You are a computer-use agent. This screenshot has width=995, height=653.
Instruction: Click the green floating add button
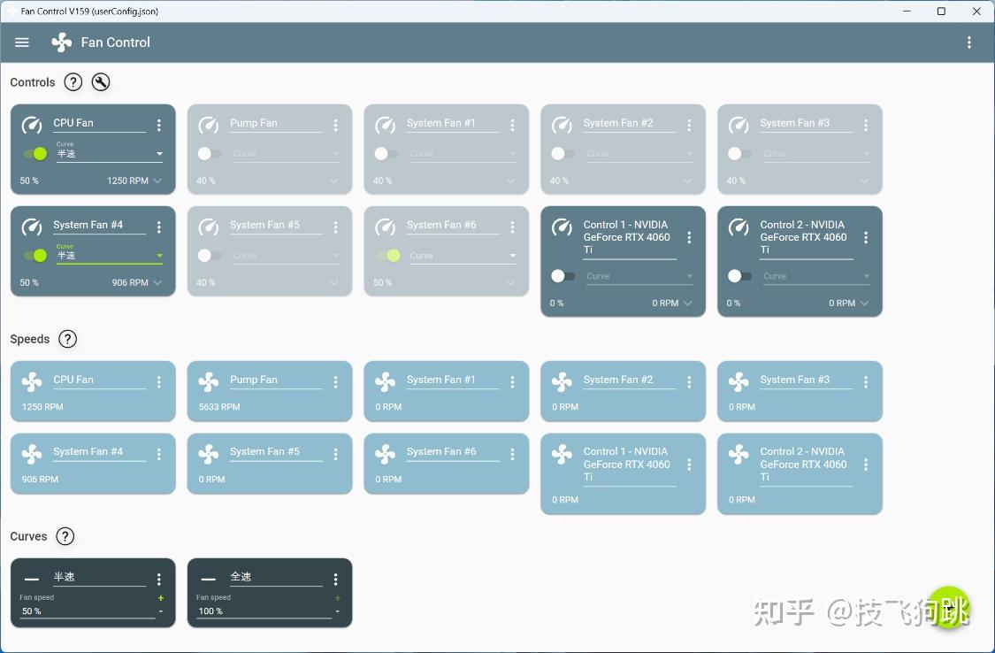tap(949, 607)
